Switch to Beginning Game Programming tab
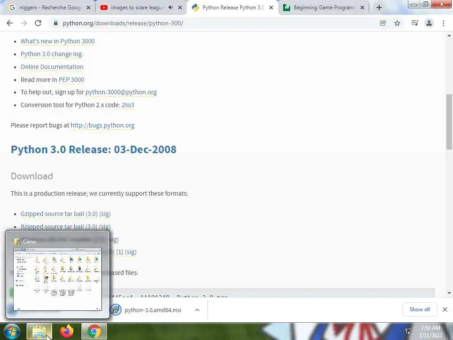453x340 pixels. click(x=324, y=8)
